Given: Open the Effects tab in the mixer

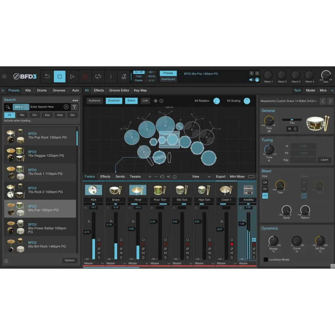Looking at the screenshot, I should pos(105,177).
